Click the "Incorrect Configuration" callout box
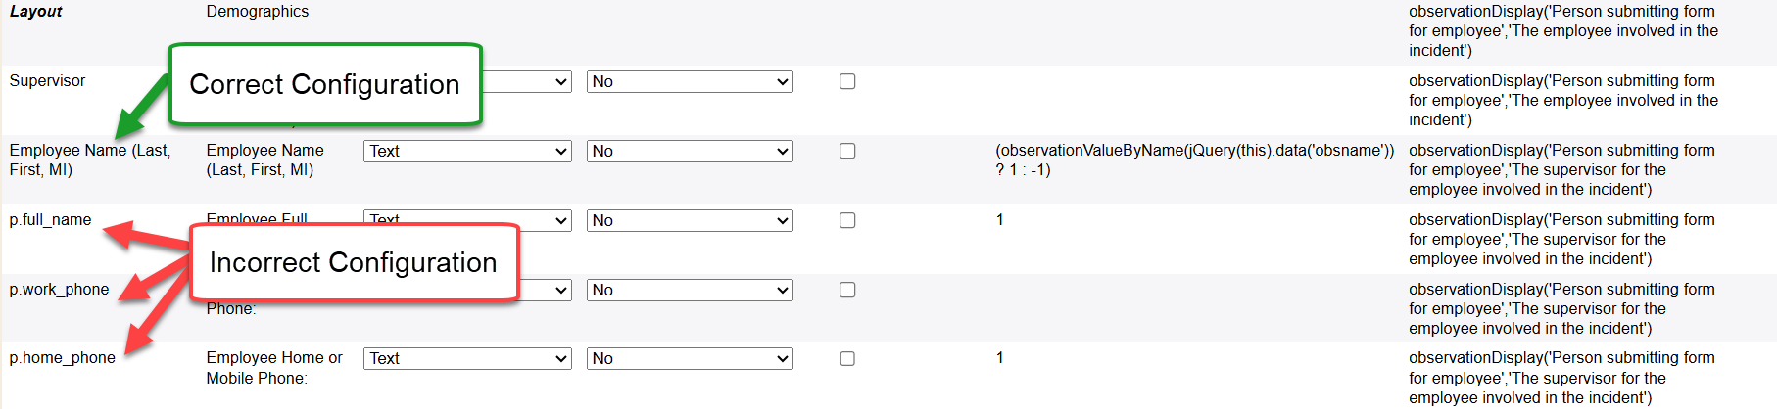This screenshot has width=1777, height=409. click(x=353, y=262)
